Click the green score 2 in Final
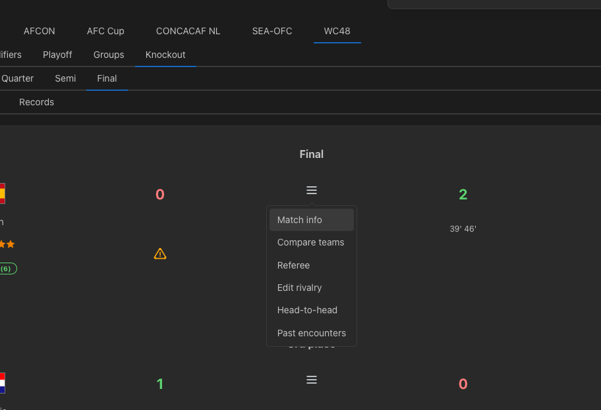 coord(463,194)
